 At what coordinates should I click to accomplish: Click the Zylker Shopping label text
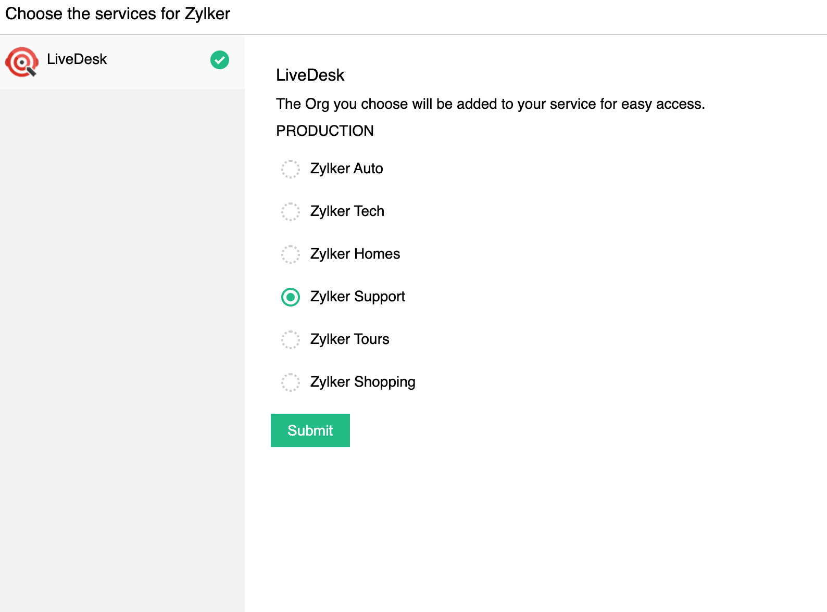(x=362, y=382)
